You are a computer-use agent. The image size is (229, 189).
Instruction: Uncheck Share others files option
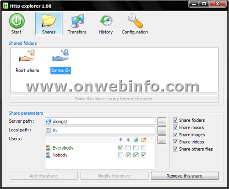pyautogui.click(x=175, y=149)
